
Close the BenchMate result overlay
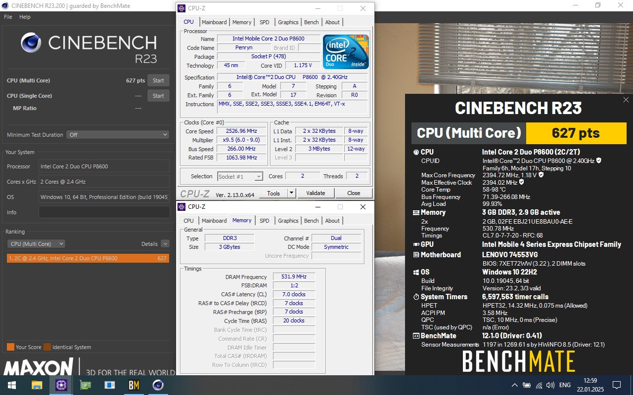[626, 100]
